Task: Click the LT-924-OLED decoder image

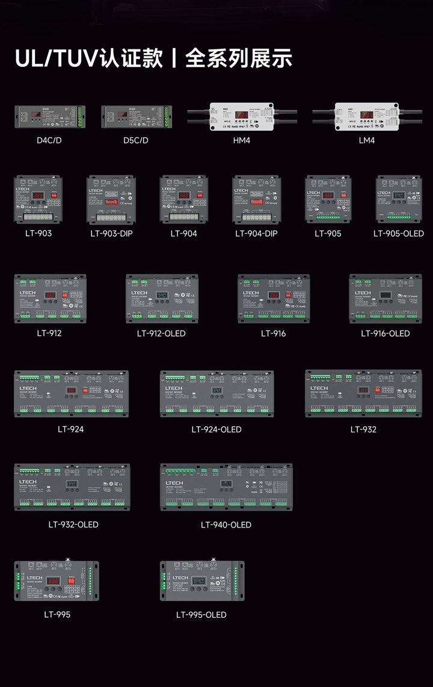Action: tap(216, 394)
